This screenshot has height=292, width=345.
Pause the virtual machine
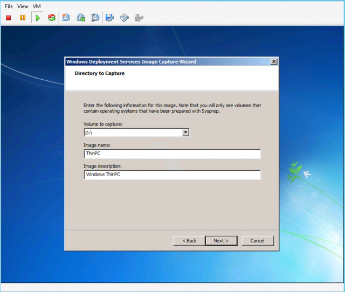click(x=23, y=18)
